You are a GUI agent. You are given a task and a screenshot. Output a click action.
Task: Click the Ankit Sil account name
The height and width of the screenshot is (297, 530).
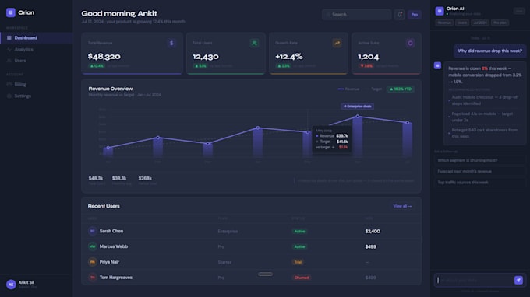click(x=26, y=282)
